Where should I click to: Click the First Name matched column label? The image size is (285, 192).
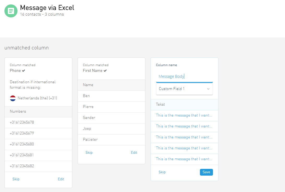pos(92,71)
